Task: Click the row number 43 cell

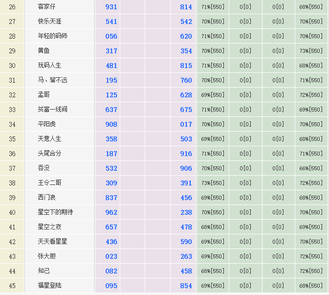Action: 12,256
